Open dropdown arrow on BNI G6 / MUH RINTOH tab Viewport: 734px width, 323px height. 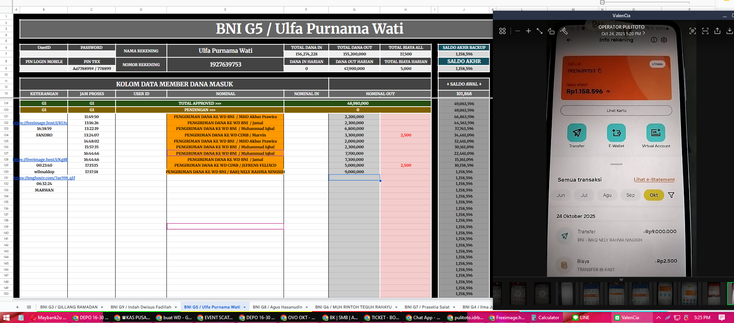click(x=396, y=307)
